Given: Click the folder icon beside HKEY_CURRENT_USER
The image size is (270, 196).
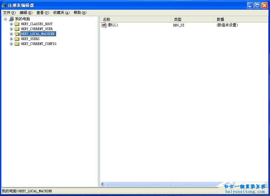Looking at the screenshot, I should (x=17, y=29).
